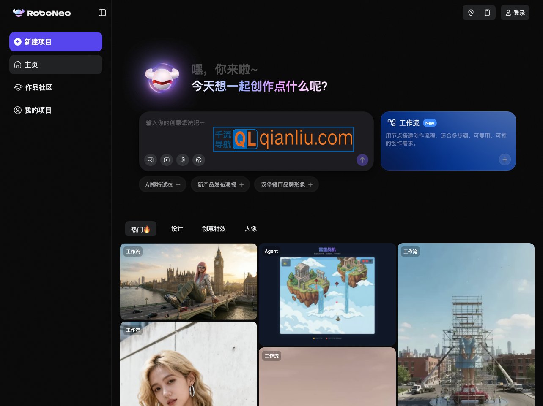Click the 新建项目 button

pos(56,42)
